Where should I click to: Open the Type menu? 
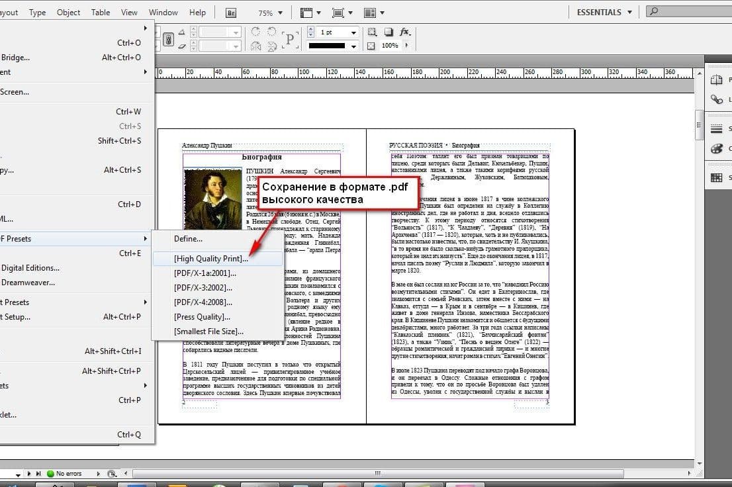(37, 13)
